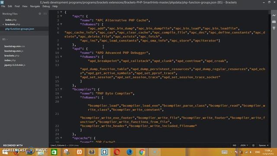Viewport: 277px width, 156px height.
Task: Open index.php in the BS project tree
Action: [x=10, y=60]
